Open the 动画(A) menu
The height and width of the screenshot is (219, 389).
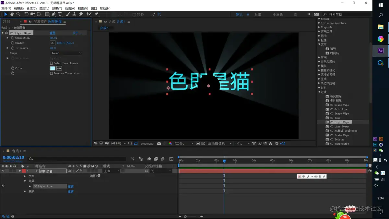tap(70, 8)
